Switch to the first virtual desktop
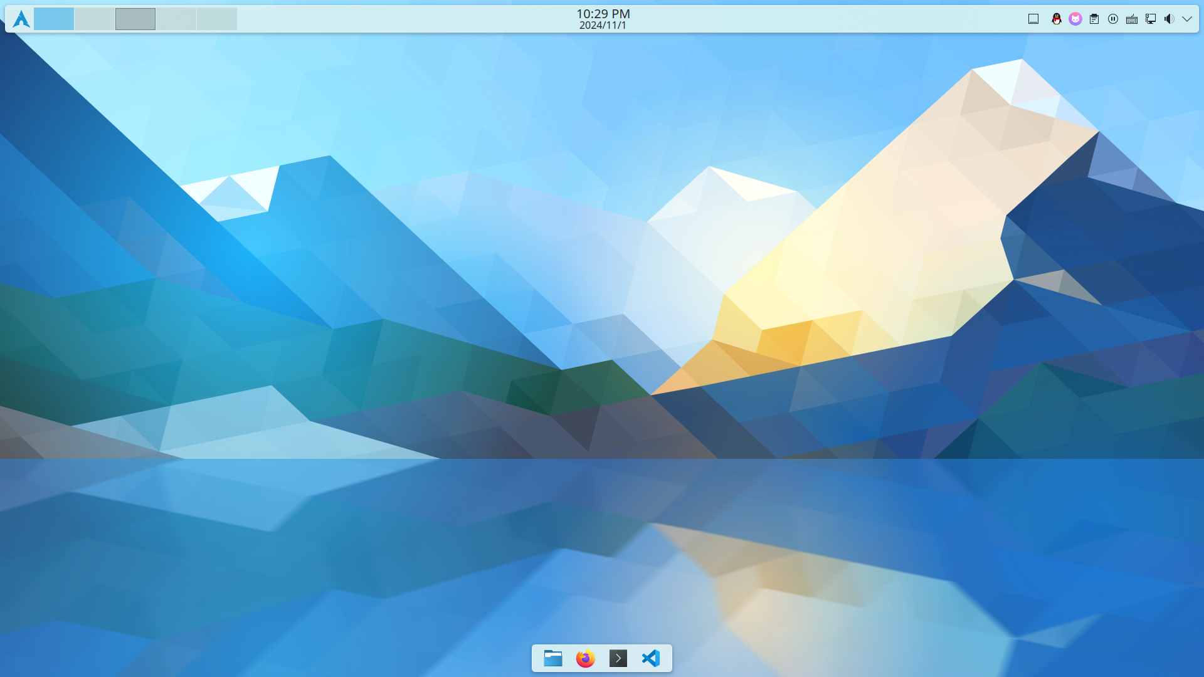The image size is (1204, 677). click(x=54, y=19)
